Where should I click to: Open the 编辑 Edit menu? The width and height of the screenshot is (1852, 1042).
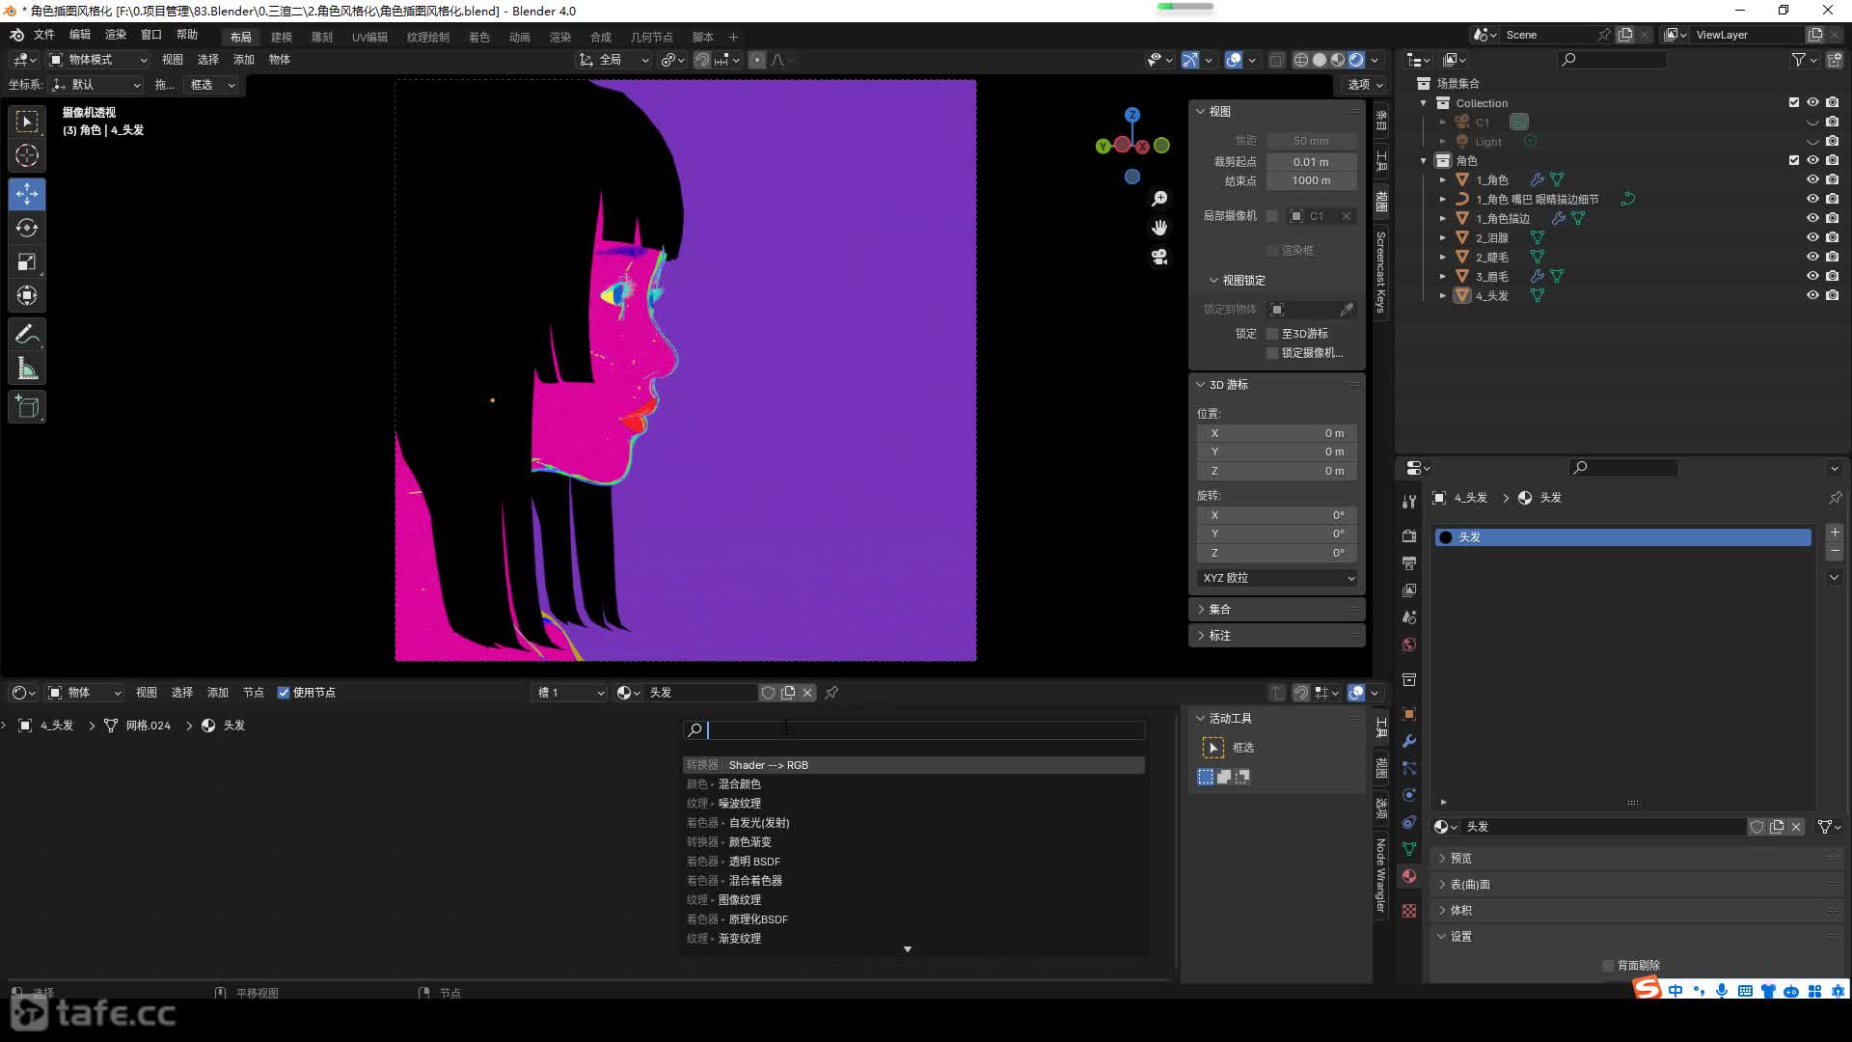(x=80, y=35)
